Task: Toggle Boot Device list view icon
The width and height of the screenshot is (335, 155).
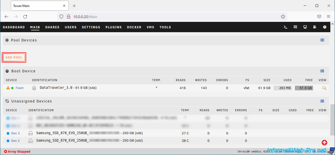Action: coord(322,71)
